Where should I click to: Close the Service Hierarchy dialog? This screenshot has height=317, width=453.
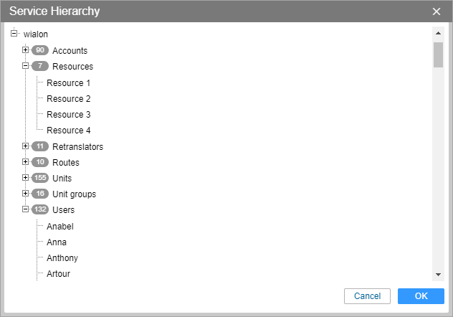[437, 11]
